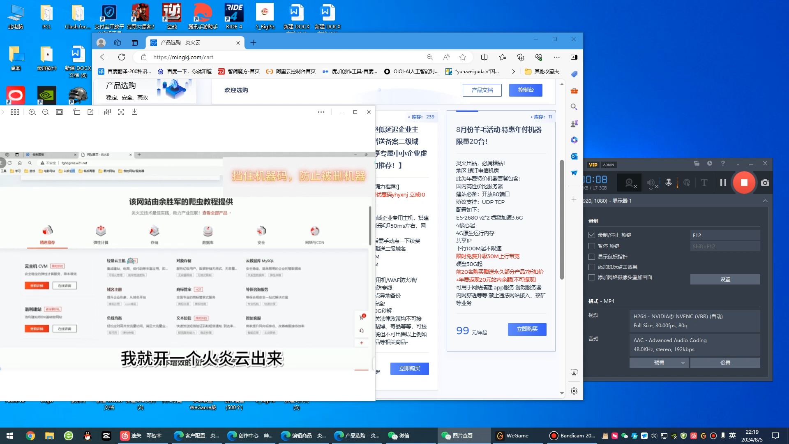Zoom in within the image viewer toolbar
Screen dimensions: 789x444
pos(32,112)
